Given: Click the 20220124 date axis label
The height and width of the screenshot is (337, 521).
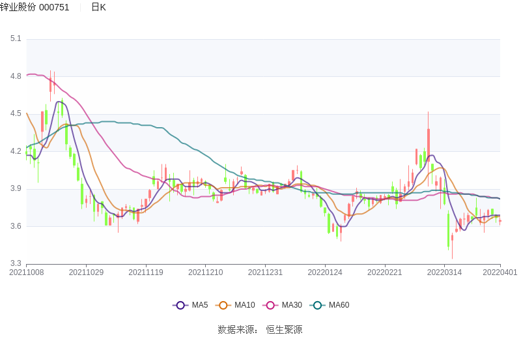Looking at the screenshot, I should 325,272.
